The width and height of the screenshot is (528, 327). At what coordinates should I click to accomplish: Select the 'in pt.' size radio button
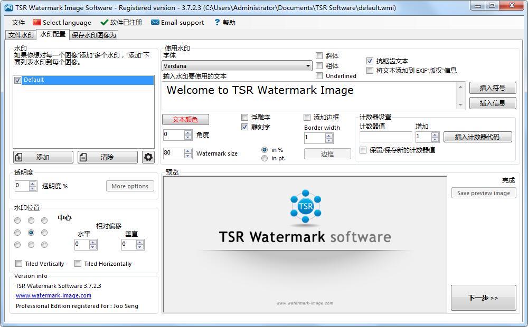[265, 158]
